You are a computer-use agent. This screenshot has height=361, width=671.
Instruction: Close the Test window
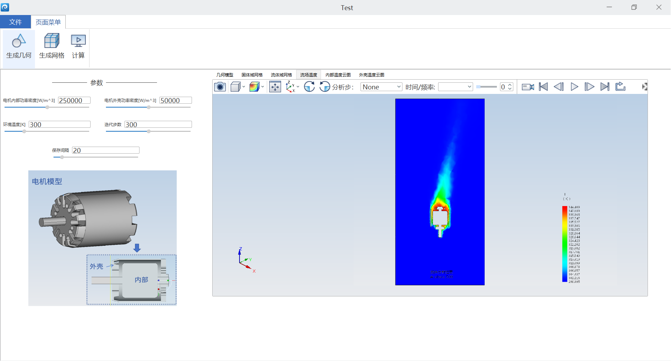tap(659, 7)
